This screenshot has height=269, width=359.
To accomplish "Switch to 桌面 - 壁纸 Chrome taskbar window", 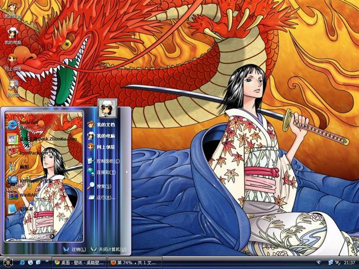I will pyautogui.click(x=80, y=263).
